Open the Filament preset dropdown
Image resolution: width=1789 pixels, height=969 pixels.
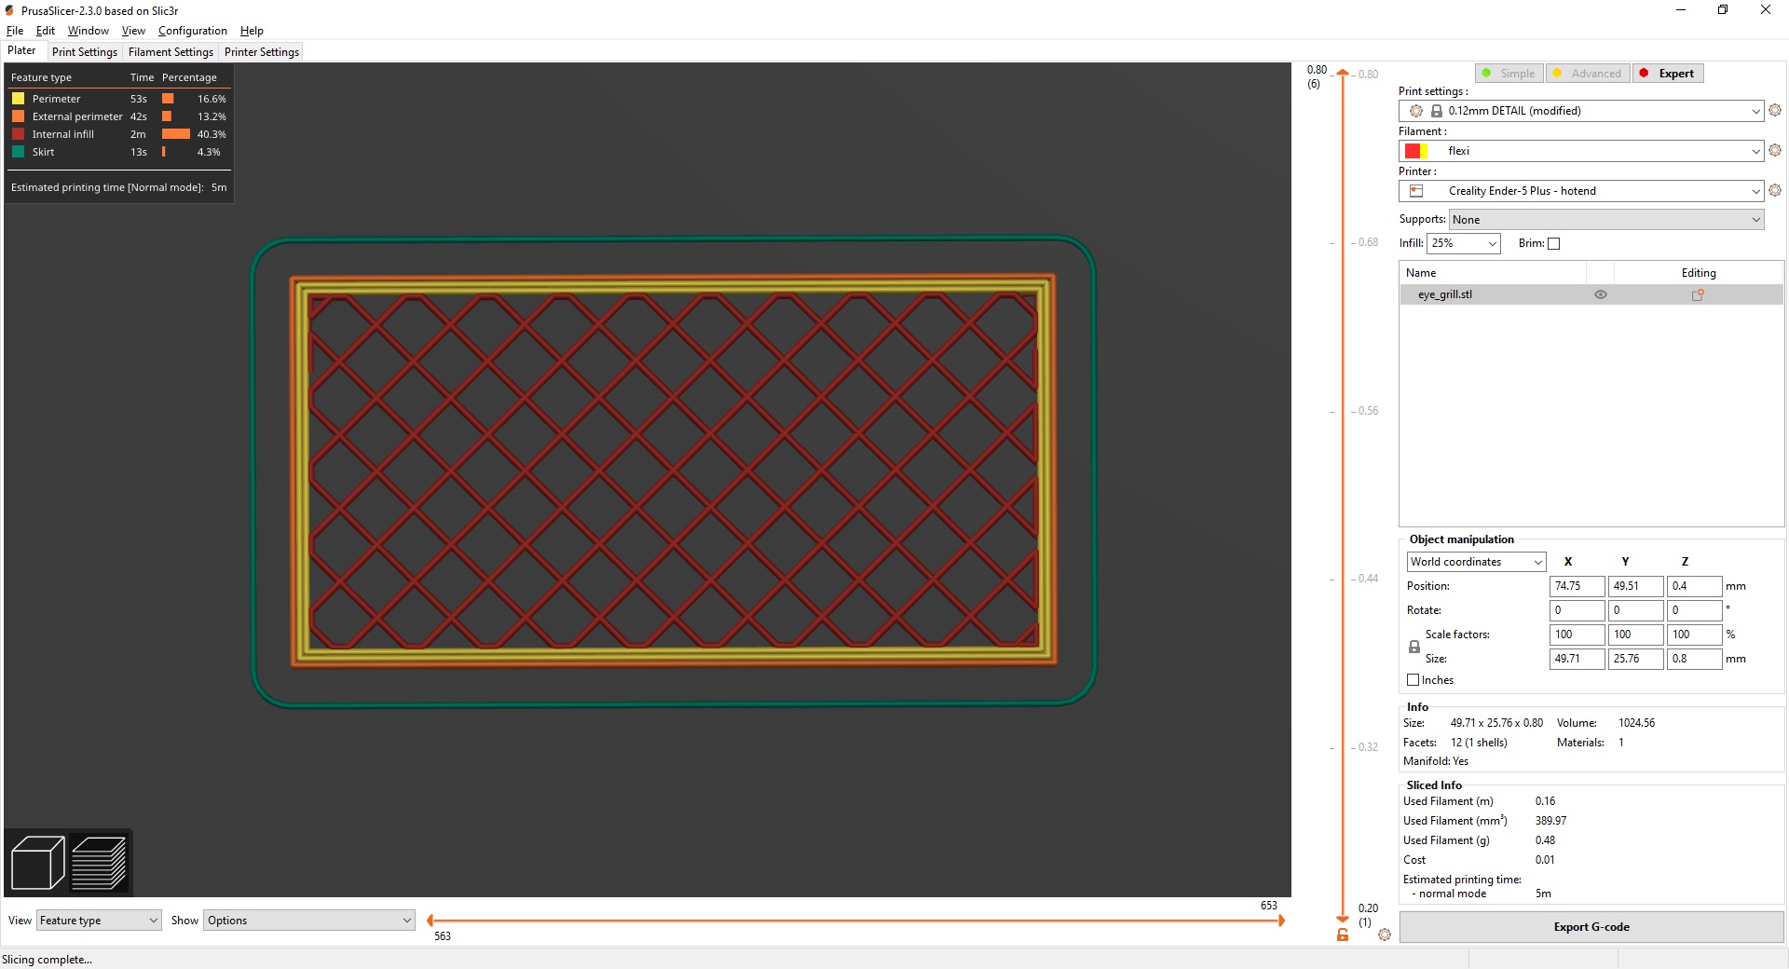coord(1581,151)
